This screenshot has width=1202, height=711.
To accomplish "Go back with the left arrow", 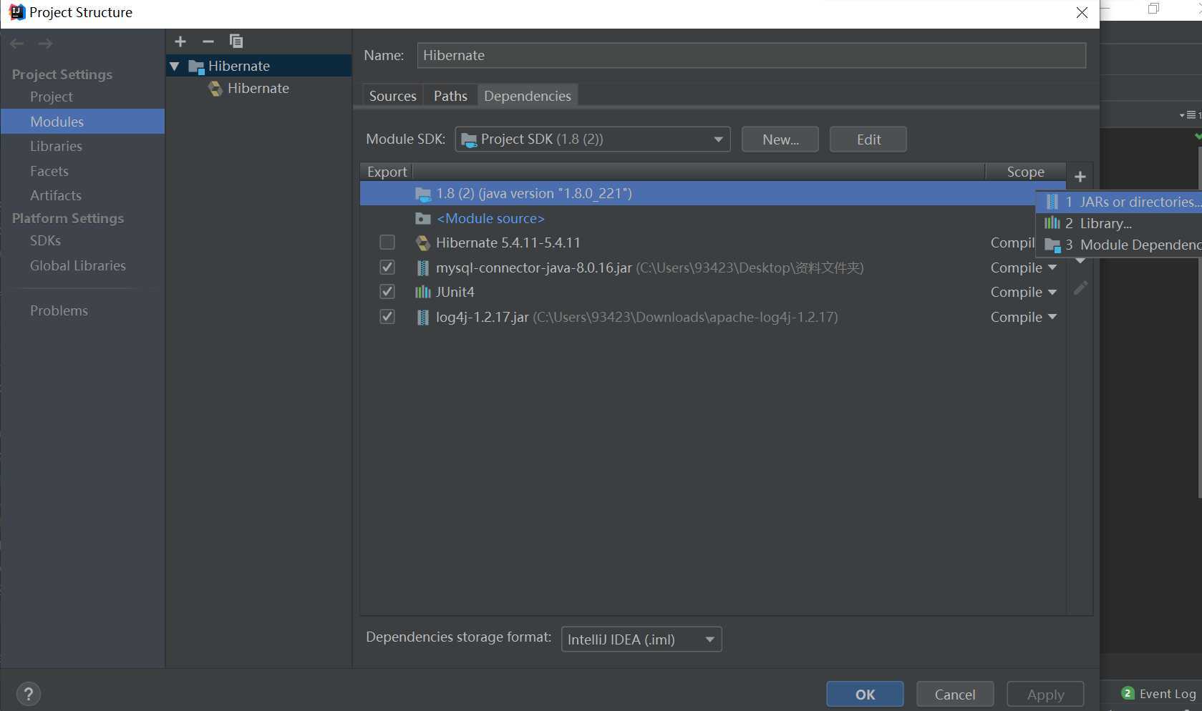I will click(x=17, y=44).
